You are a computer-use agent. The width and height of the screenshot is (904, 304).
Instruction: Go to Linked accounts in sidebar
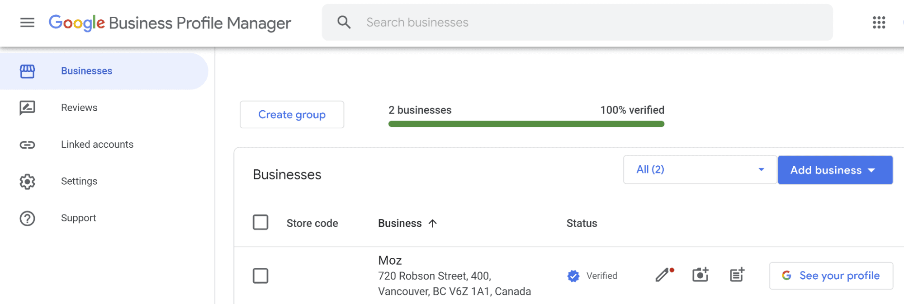[x=97, y=145]
